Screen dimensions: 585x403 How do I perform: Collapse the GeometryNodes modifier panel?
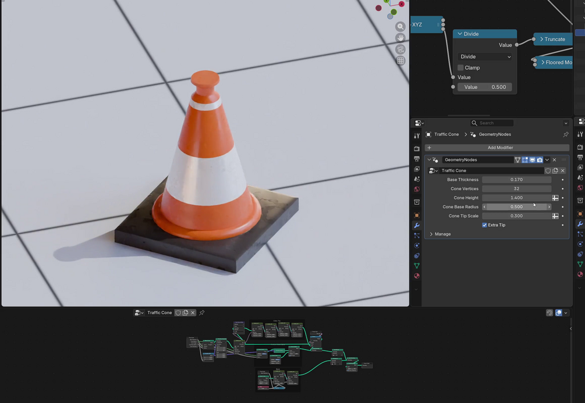tap(429, 159)
